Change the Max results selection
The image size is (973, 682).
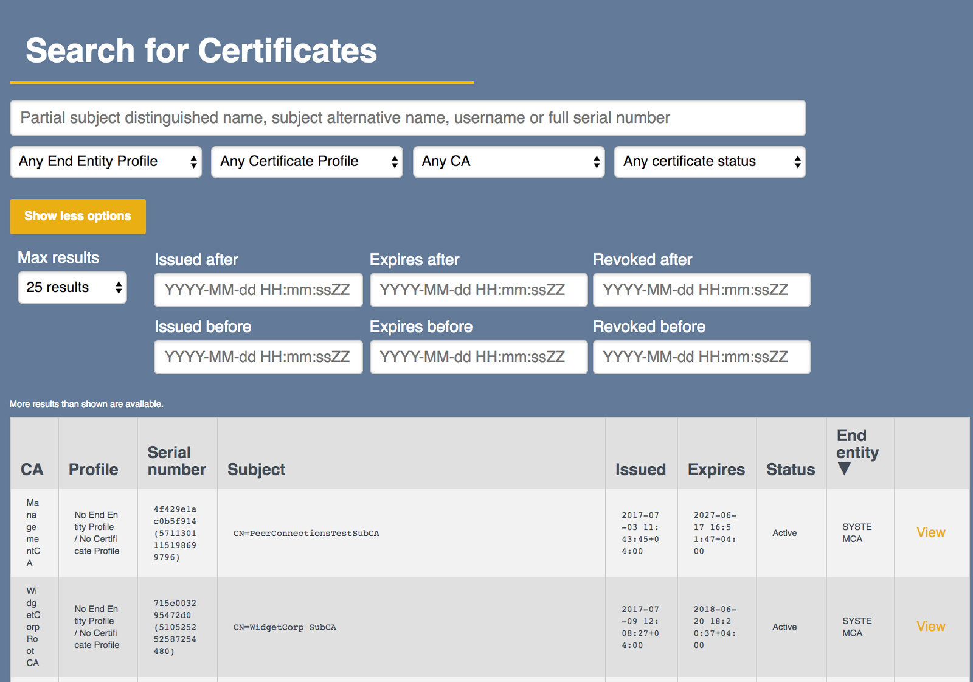click(72, 287)
